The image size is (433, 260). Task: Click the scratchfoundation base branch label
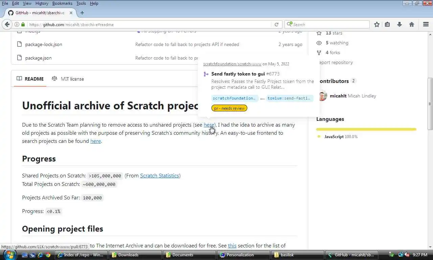(x=235, y=98)
